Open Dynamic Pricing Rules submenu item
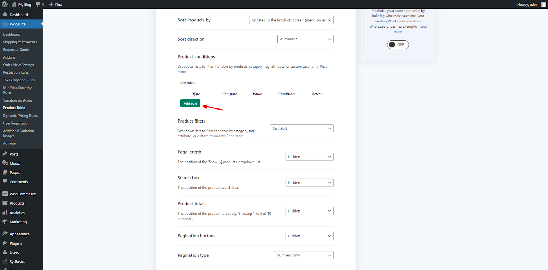 (20, 116)
